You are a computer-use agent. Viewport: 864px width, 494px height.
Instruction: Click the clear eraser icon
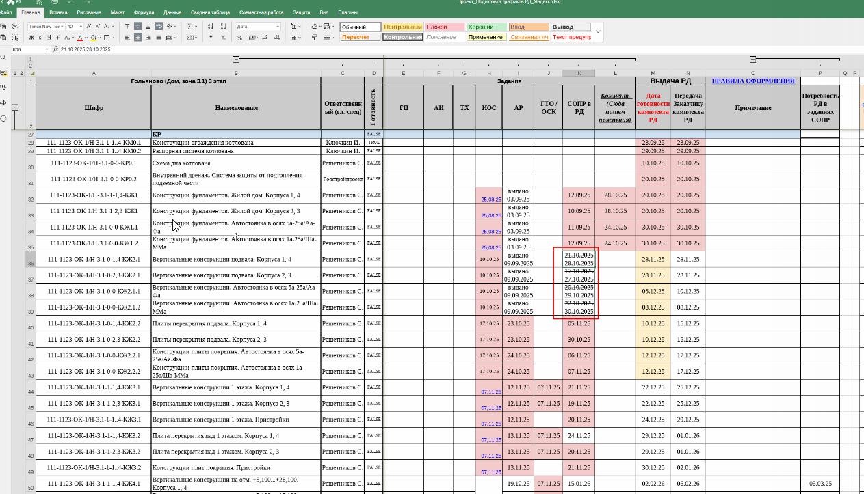click(x=314, y=27)
